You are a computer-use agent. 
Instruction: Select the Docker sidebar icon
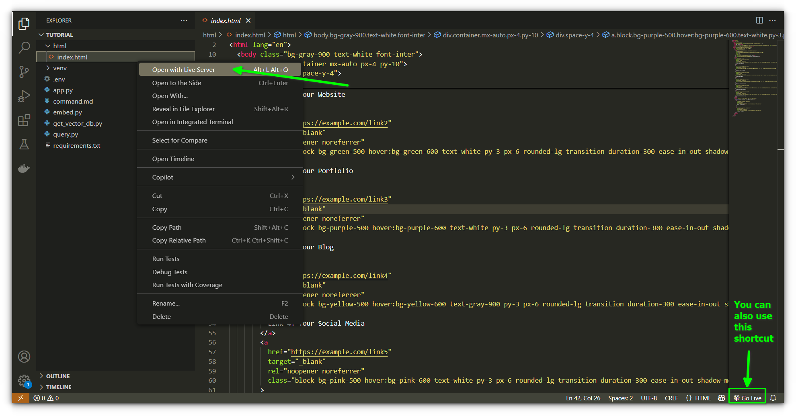pyautogui.click(x=24, y=168)
